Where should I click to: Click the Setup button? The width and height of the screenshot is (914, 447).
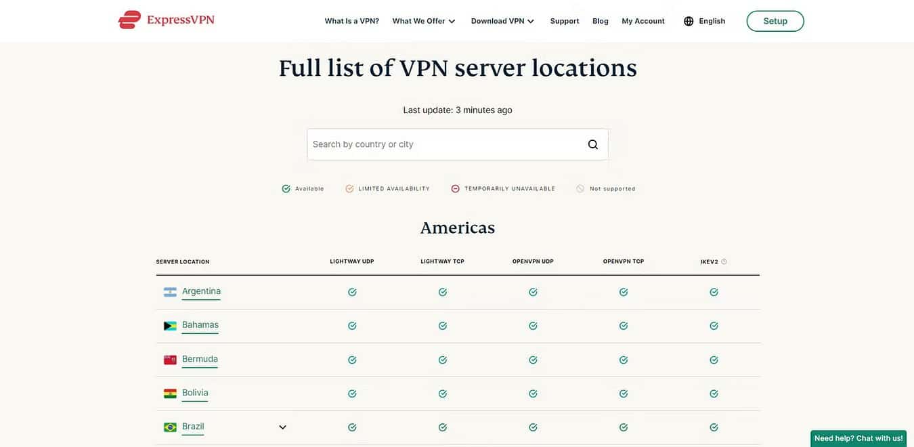(775, 21)
